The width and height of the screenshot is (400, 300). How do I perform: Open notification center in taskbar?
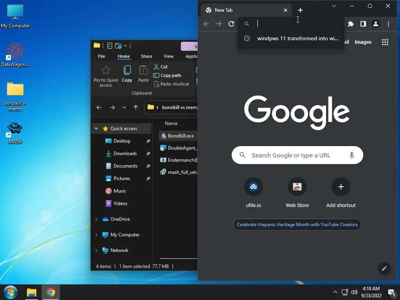(391, 293)
